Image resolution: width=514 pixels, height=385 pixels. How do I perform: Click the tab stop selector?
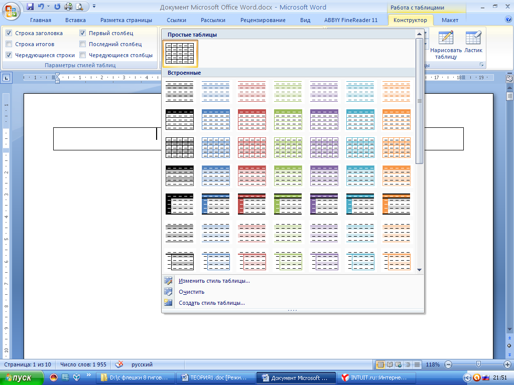coord(7,78)
